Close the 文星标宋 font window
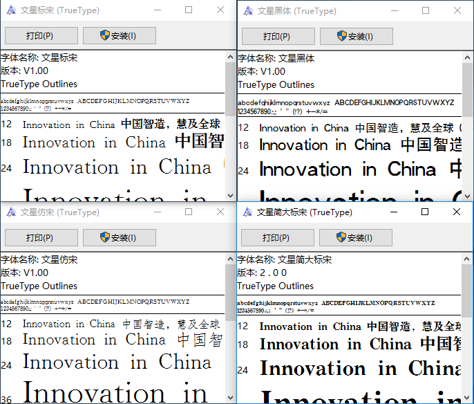The height and width of the screenshot is (404, 474). (220, 10)
